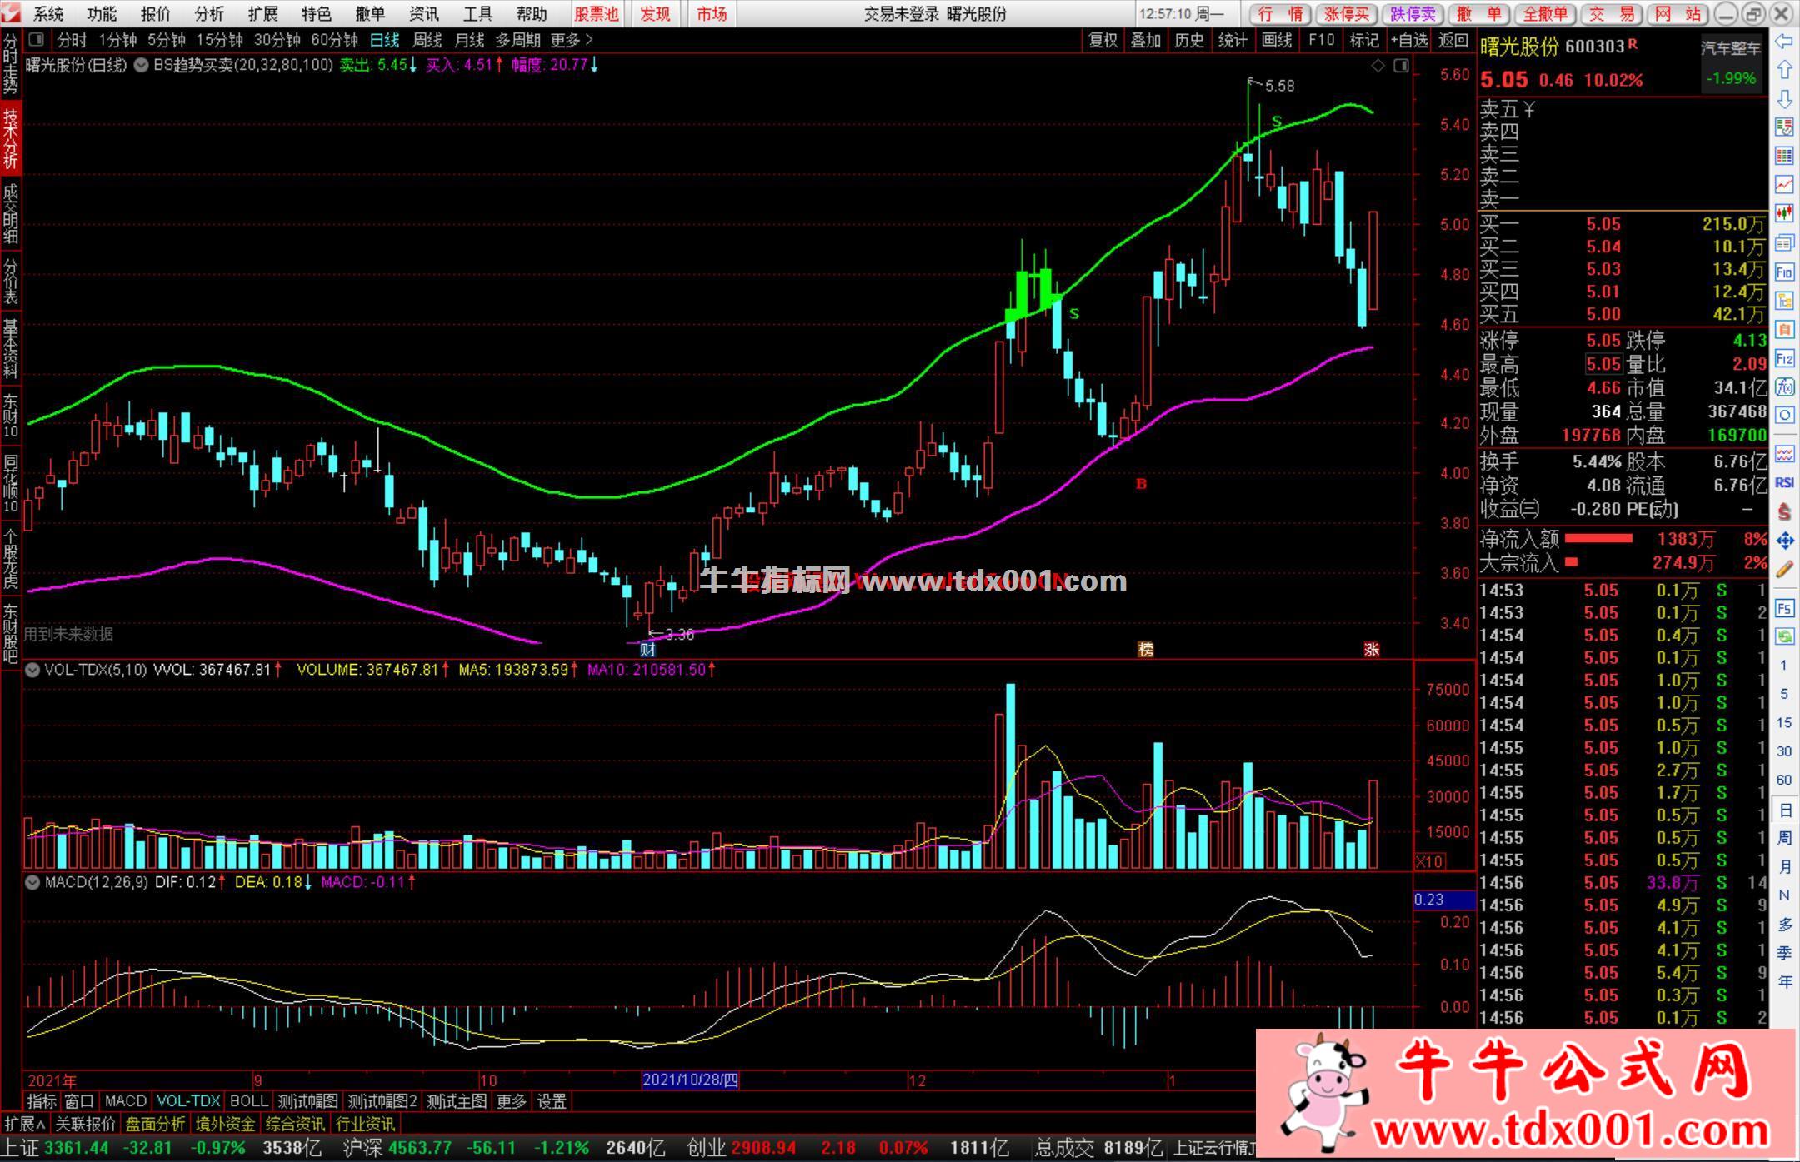Screen dimensions: 1800x1162
Task: Open the 分析 menu
Action: click(x=209, y=13)
